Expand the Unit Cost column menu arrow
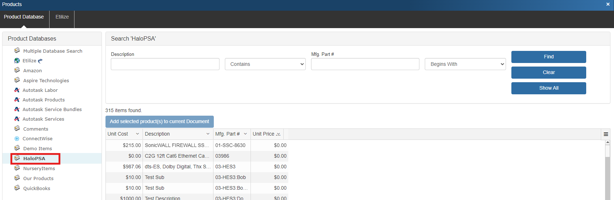 137,134
